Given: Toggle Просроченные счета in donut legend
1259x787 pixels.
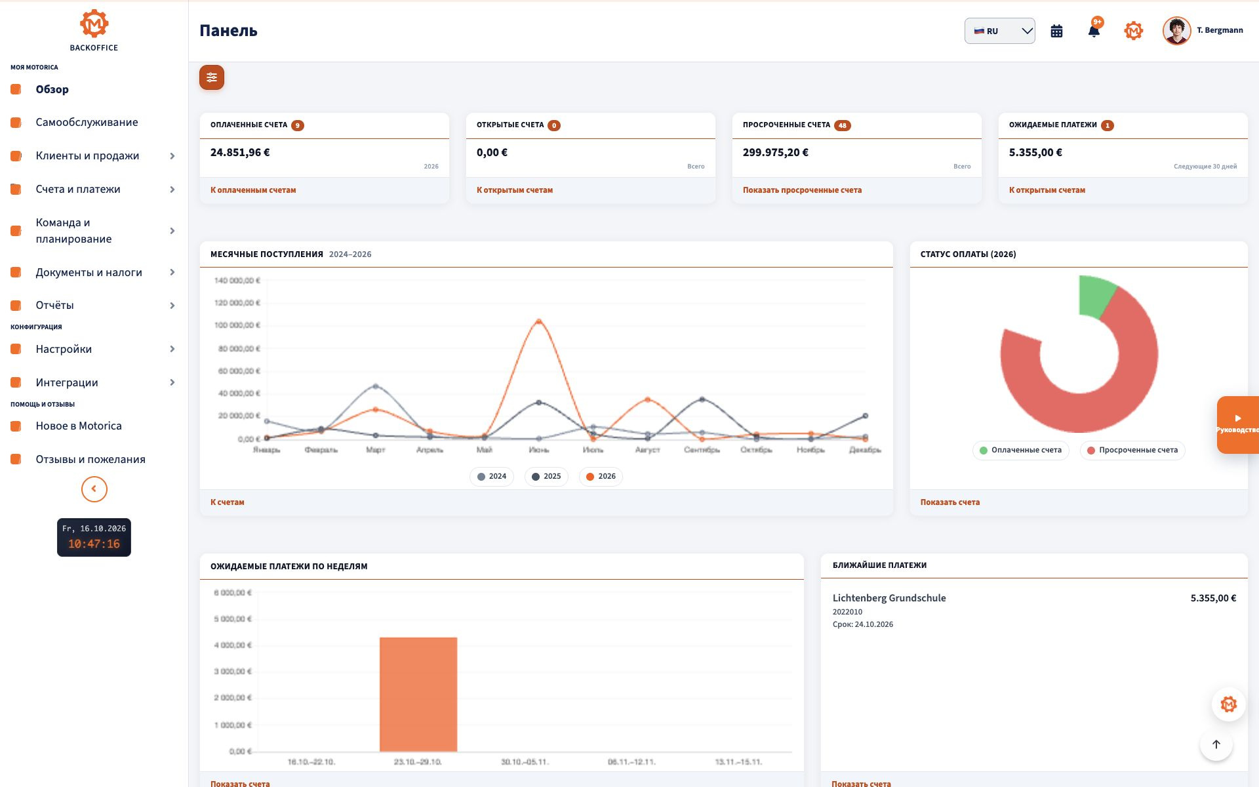Looking at the screenshot, I should pyautogui.click(x=1132, y=450).
